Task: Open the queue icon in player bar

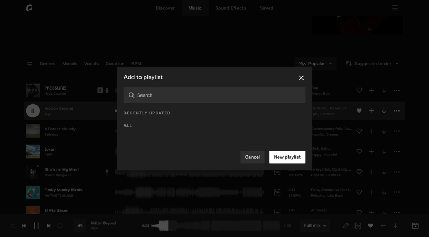Action: click(415, 226)
